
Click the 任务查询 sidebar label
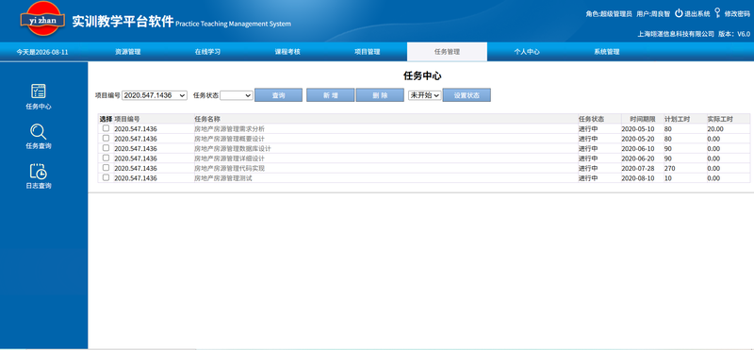(39, 146)
